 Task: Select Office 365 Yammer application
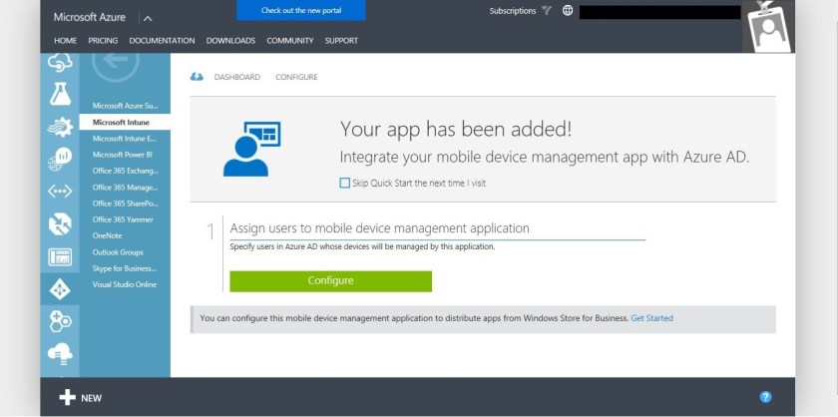(125, 219)
